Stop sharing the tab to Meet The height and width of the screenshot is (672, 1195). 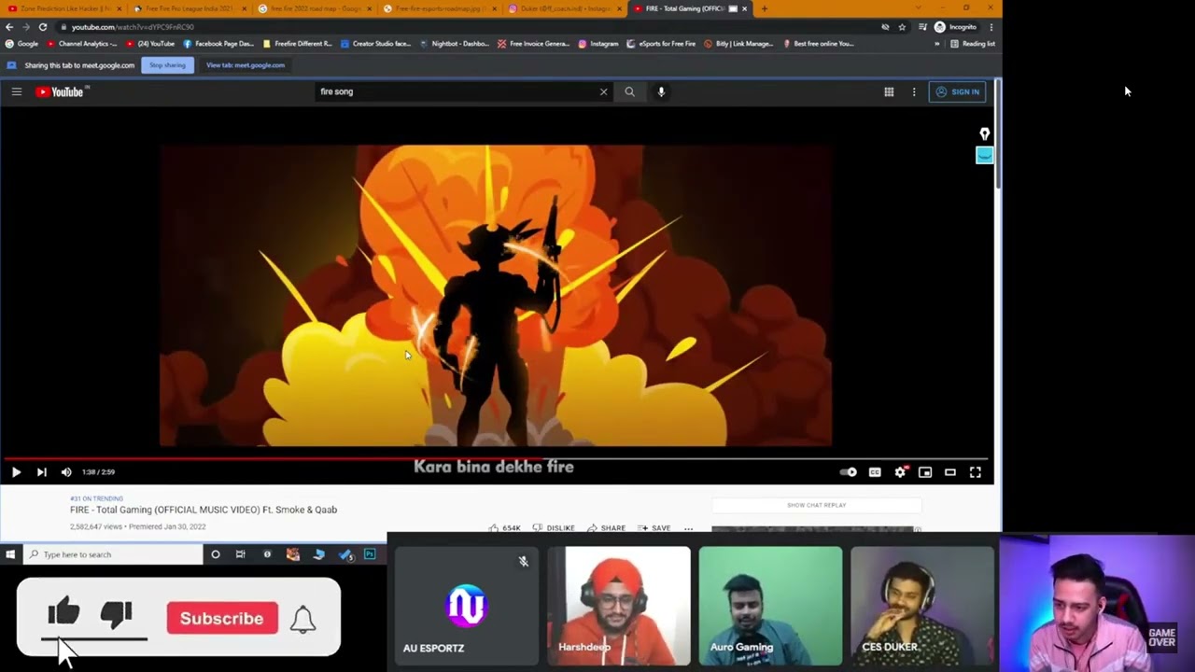(x=167, y=65)
